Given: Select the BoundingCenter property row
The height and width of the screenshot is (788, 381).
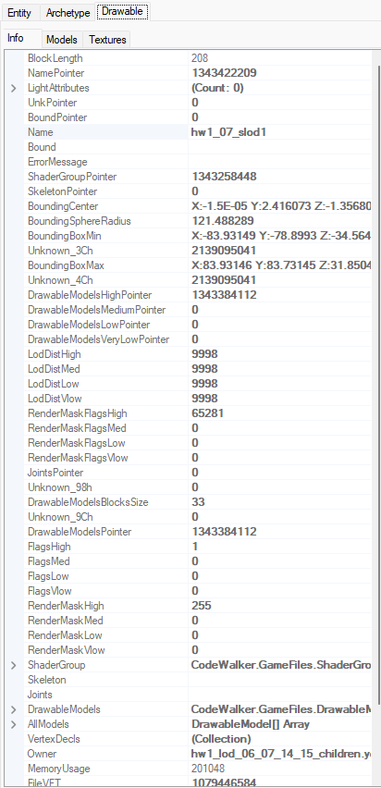Looking at the screenshot, I should [x=198, y=206].
